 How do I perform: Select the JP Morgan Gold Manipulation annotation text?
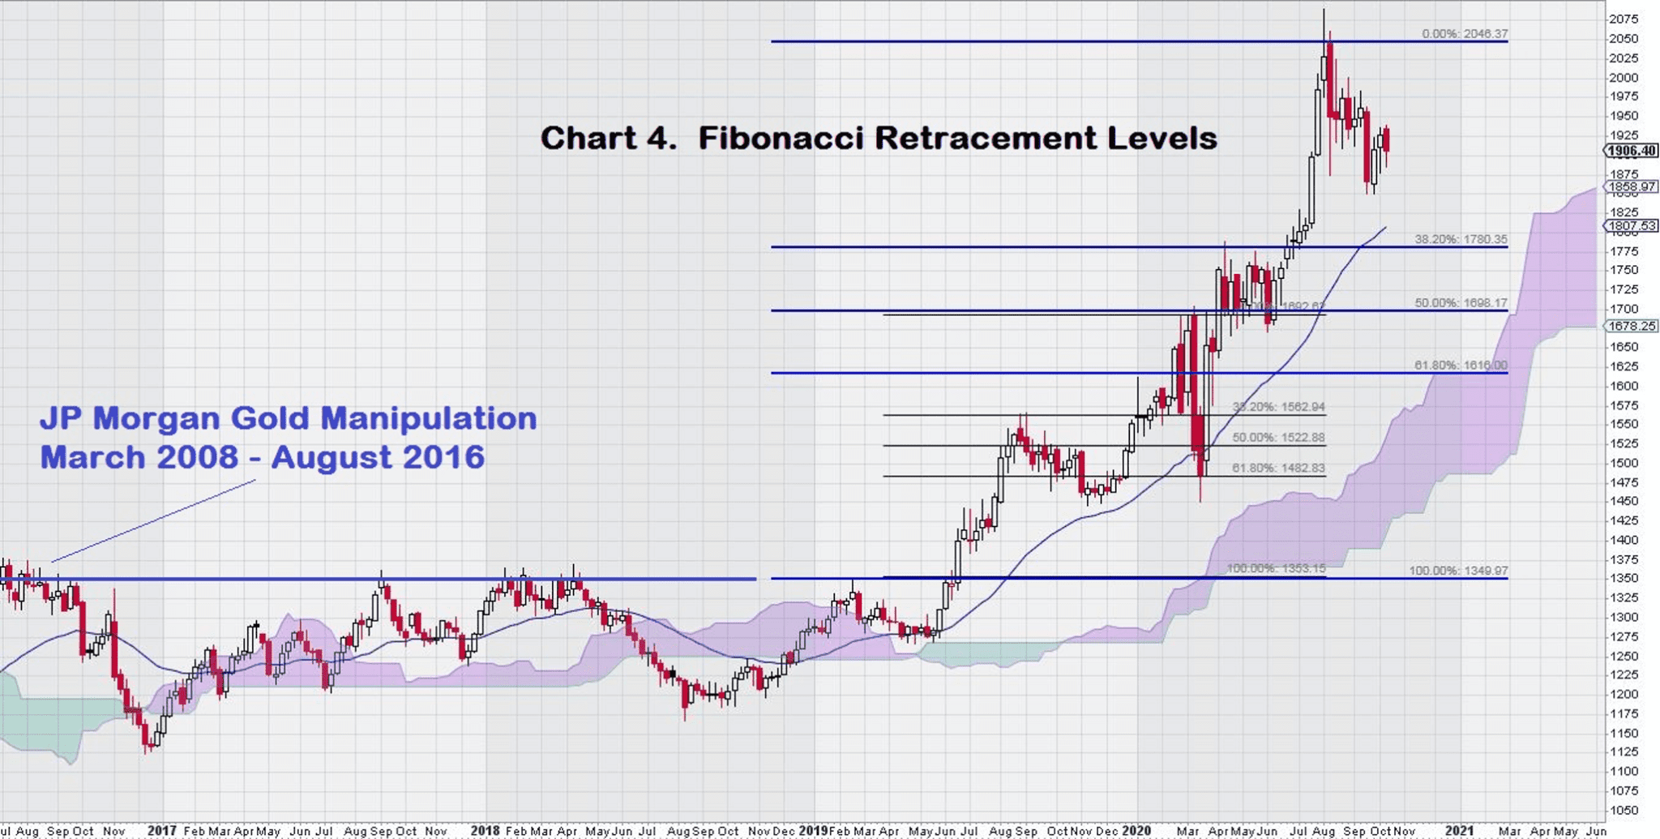(x=288, y=438)
